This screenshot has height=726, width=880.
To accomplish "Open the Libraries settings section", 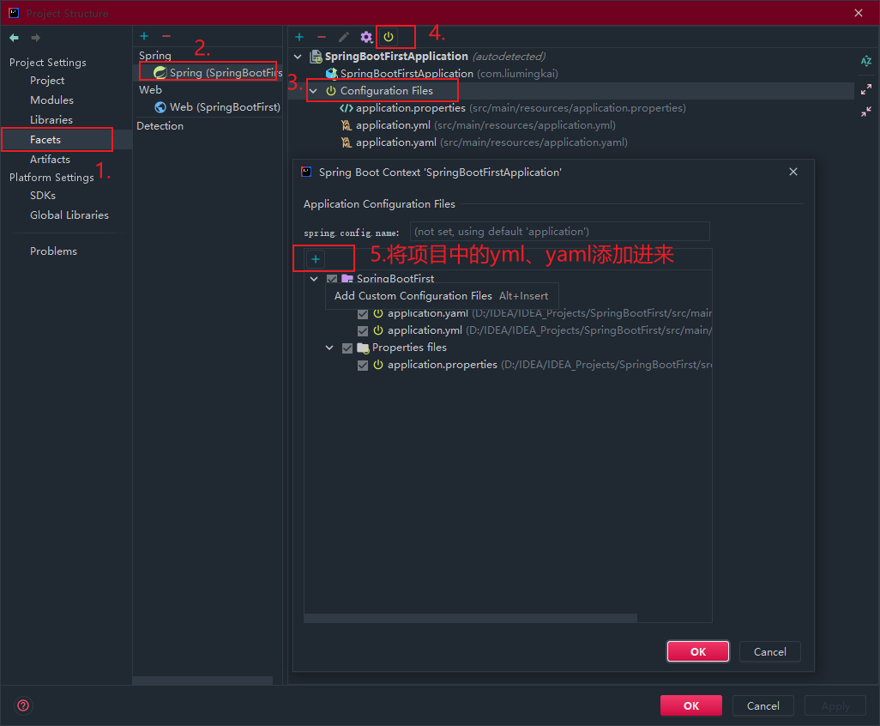I will coord(51,119).
